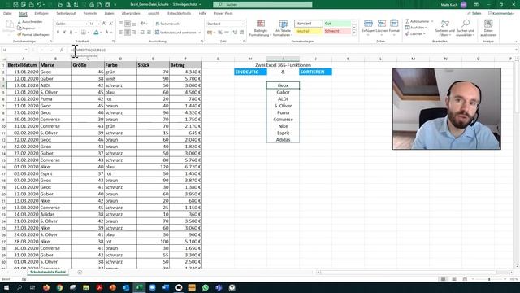The width and height of the screenshot is (520, 293).
Task: Toggle underline formatting
Action: [71, 33]
